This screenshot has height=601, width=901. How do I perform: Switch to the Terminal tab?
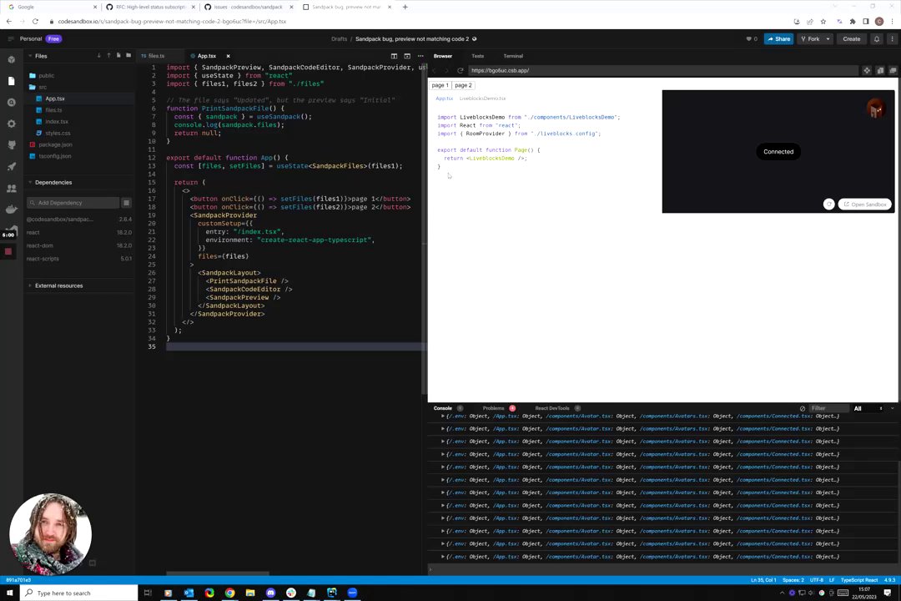513,56
